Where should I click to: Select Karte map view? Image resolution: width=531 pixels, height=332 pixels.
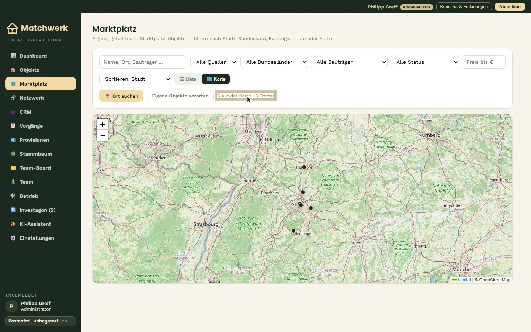pos(216,79)
